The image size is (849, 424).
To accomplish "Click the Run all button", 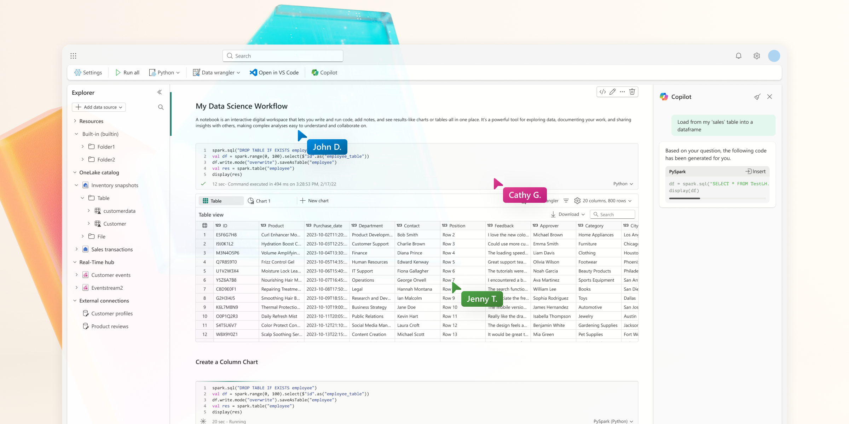I will pyautogui.click(x=127, y=72).
